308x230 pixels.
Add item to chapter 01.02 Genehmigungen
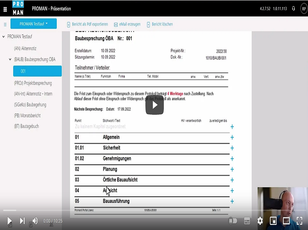[232, 159]
